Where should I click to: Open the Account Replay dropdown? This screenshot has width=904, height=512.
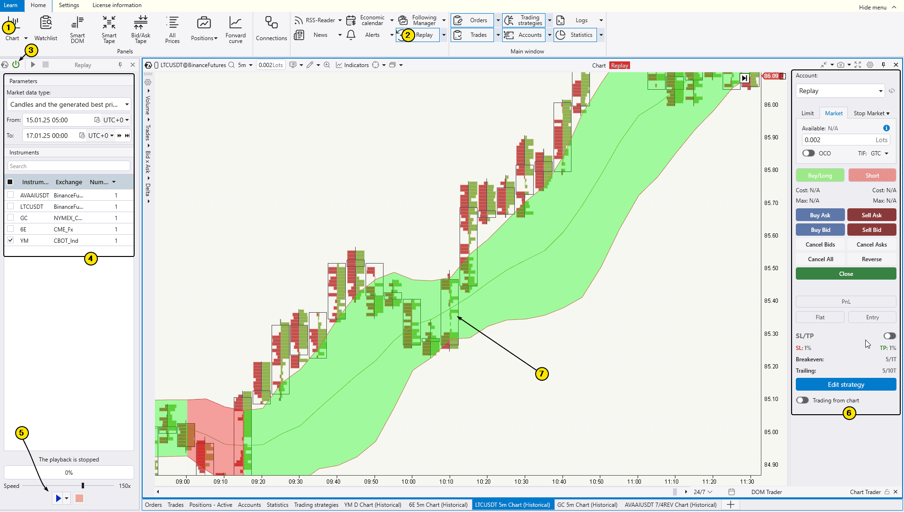[x=840, y=91]
